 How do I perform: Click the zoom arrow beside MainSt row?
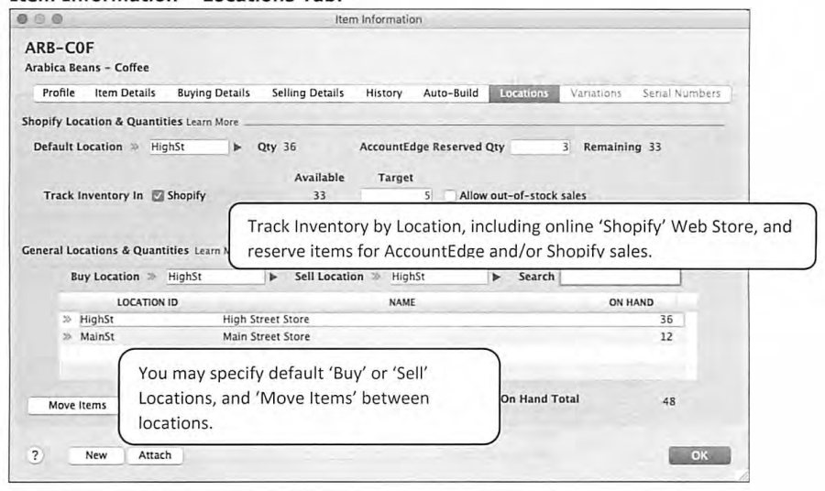67,336
